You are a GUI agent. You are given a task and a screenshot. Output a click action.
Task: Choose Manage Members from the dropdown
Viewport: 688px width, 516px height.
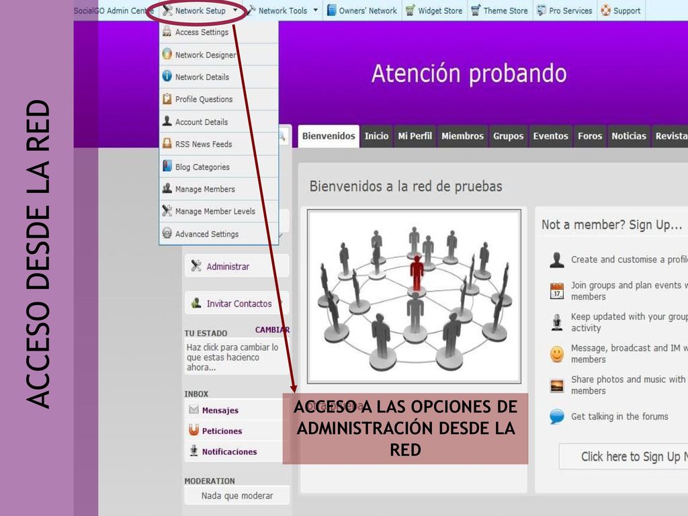coord(219,189)
